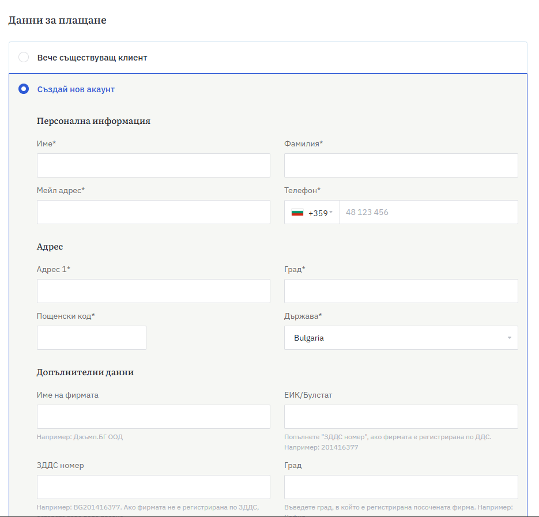Click the Пощенски код input field

tap(91, 338)
